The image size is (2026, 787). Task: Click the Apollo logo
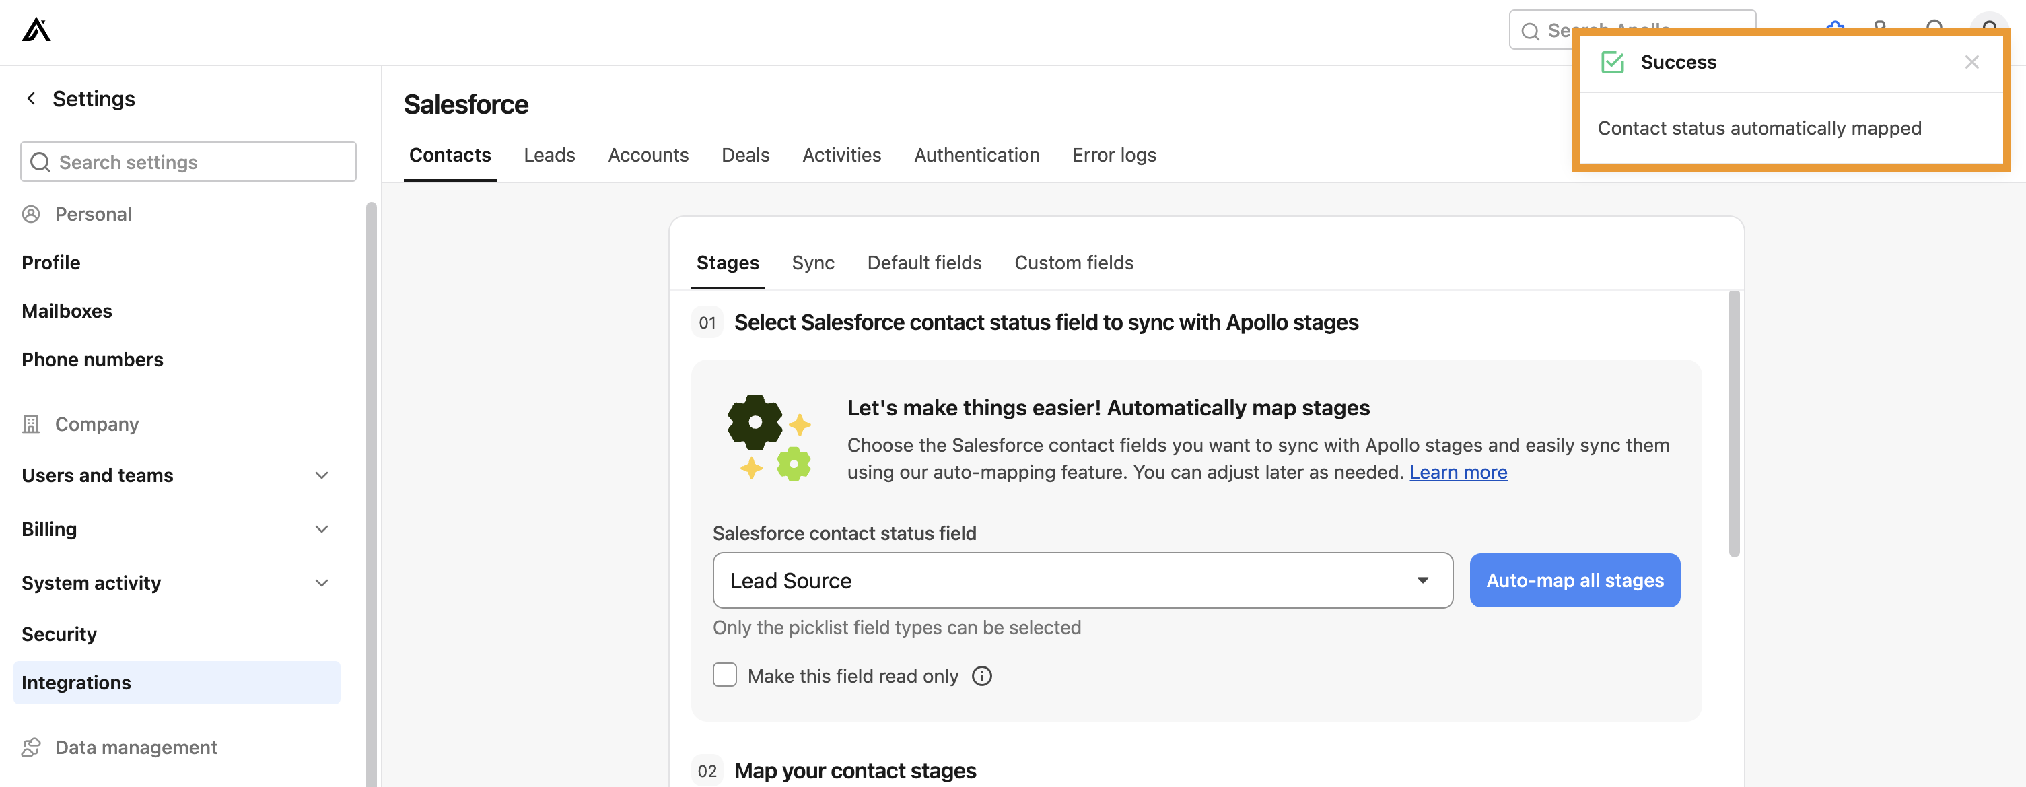36,30
